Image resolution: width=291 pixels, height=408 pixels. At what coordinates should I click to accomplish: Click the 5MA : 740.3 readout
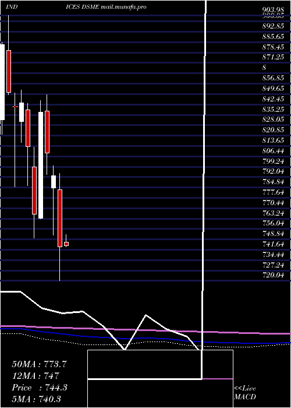pyautogui.click(x=36, y=399)
